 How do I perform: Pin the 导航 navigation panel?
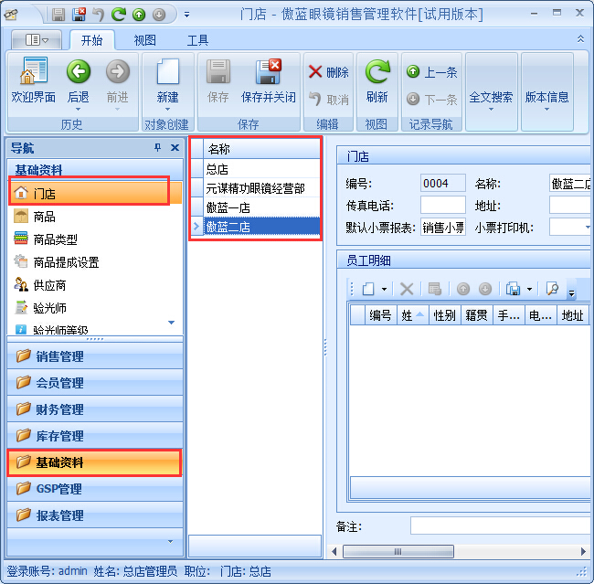tap(157, 148)
